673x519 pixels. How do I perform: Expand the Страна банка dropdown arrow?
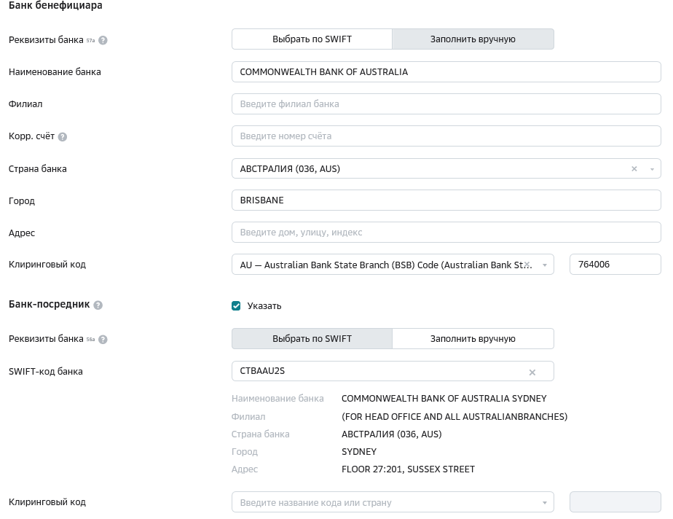[x=652, y=169]
